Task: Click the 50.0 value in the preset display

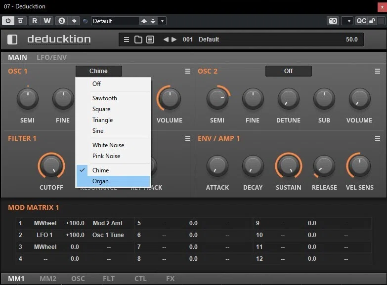Action: click(x=352, y=40)
